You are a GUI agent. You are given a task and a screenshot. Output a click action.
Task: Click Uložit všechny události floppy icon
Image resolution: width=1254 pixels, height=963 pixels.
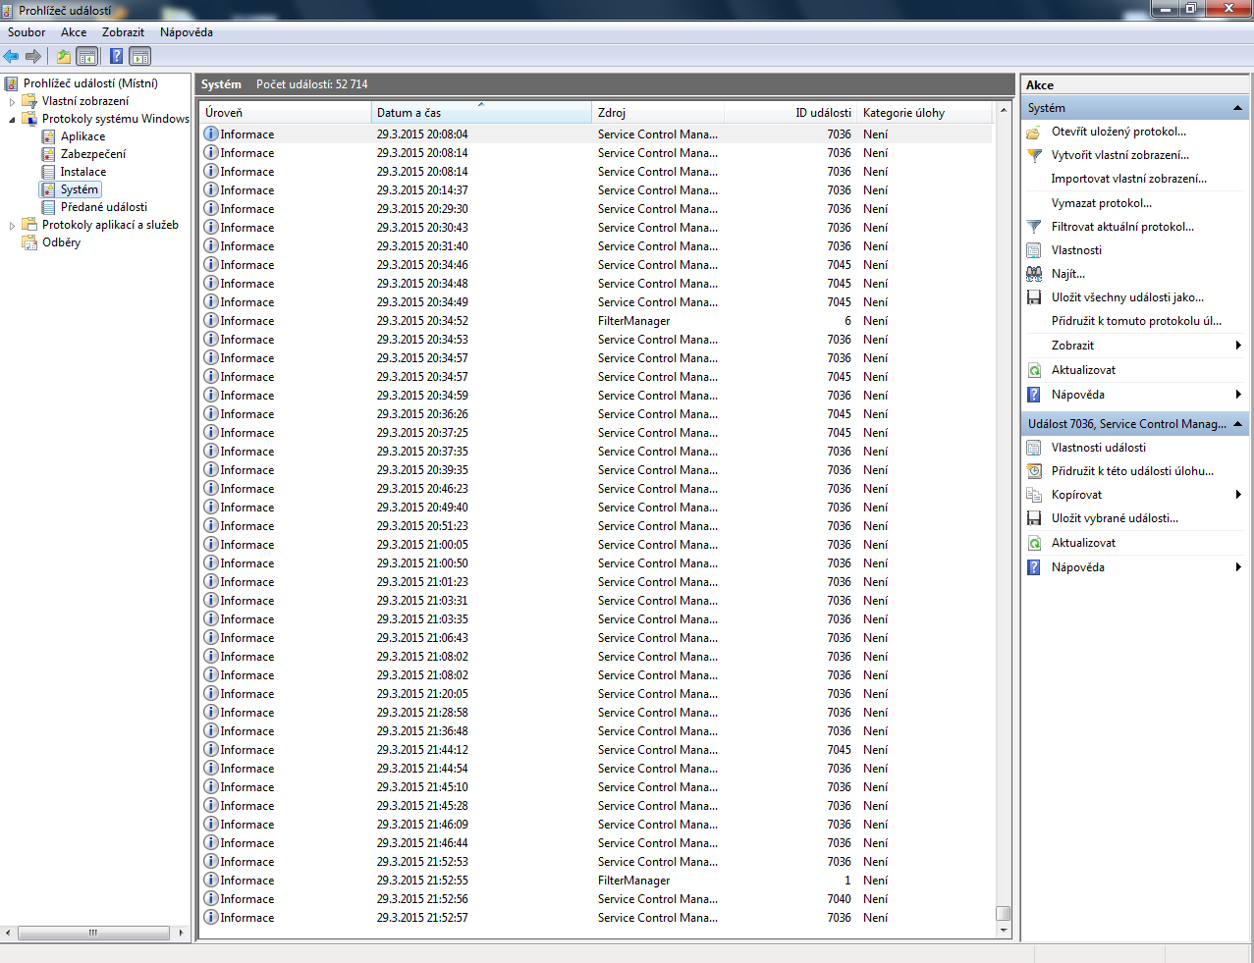coord(1034,297)
